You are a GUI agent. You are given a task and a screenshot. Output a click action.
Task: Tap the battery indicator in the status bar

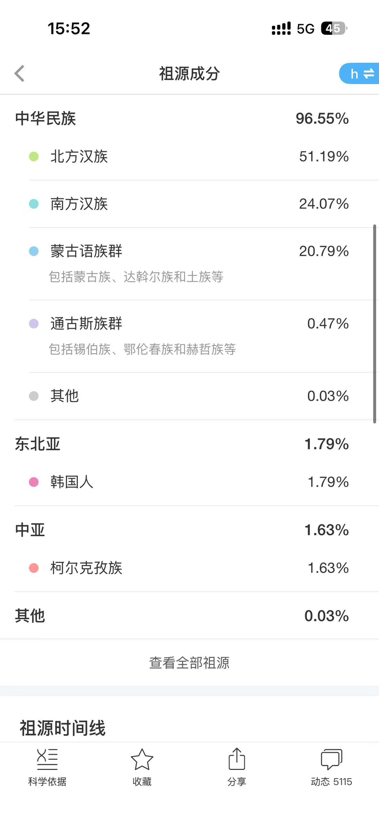[334, 28]
